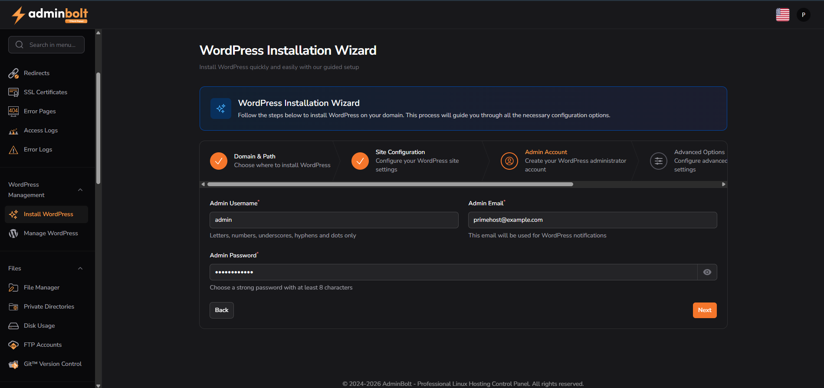Open Git Version Control menu item
This screenshot has height=388, width=824.
[46, 364]
